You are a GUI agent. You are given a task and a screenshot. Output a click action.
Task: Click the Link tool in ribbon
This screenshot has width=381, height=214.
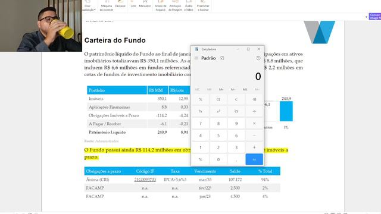(x=133, y=4)
